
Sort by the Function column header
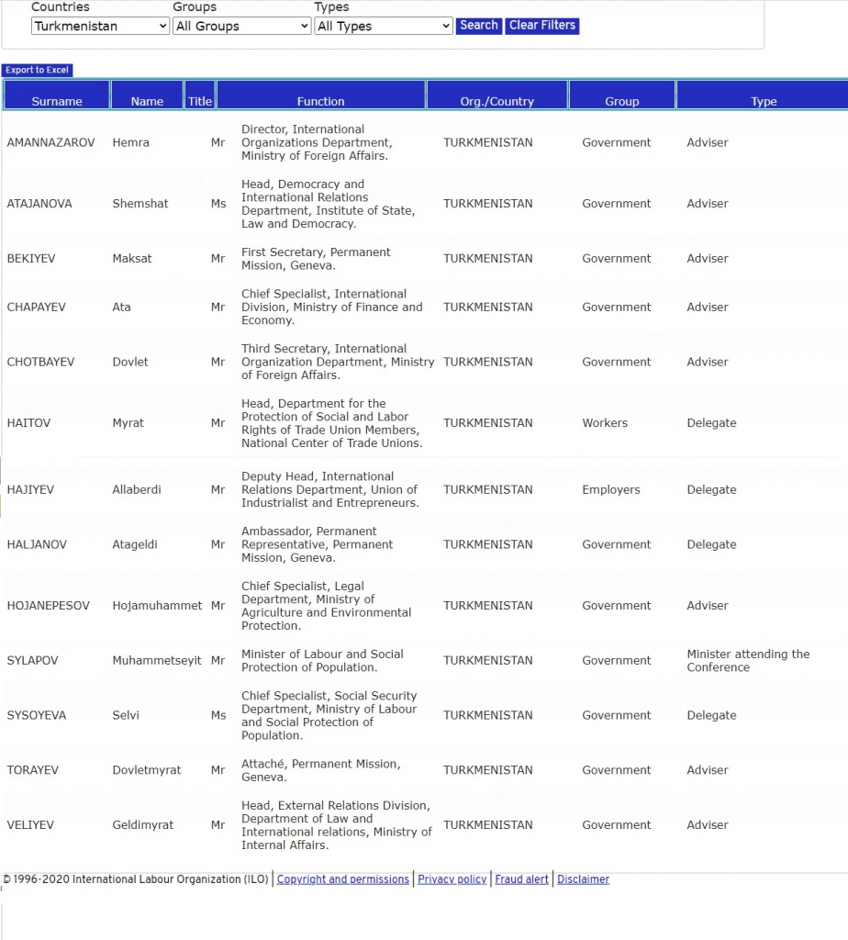[321, 101]
